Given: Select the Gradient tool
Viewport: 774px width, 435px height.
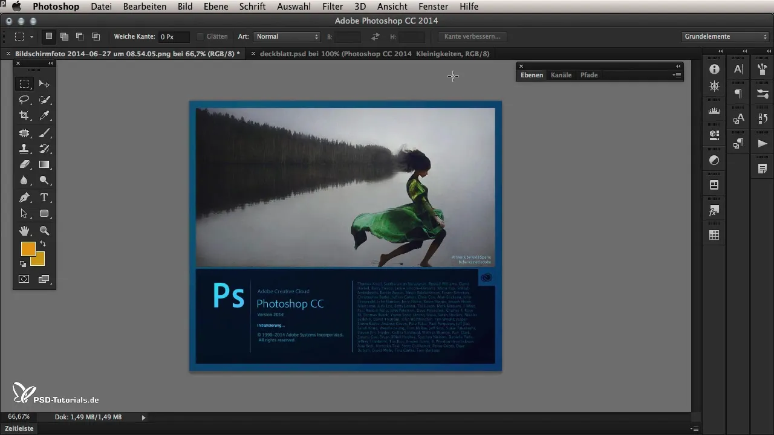Looking at the screenshot, I should (44, 164).
